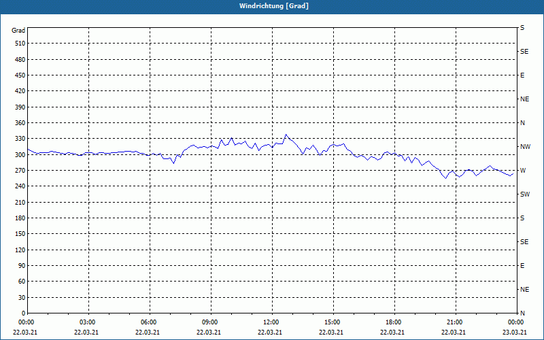Click SE label between 480 and 510 gridlines

coord(524,52)
